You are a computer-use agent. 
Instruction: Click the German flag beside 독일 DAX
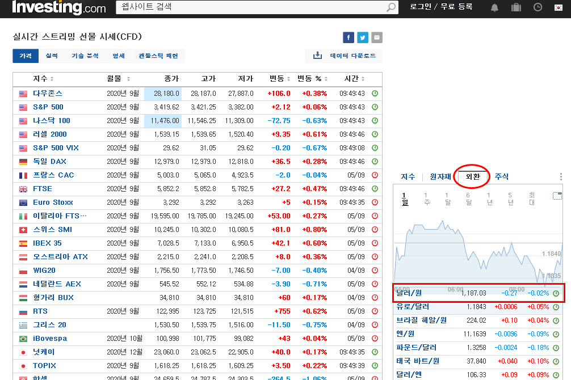tap(23, 162)
